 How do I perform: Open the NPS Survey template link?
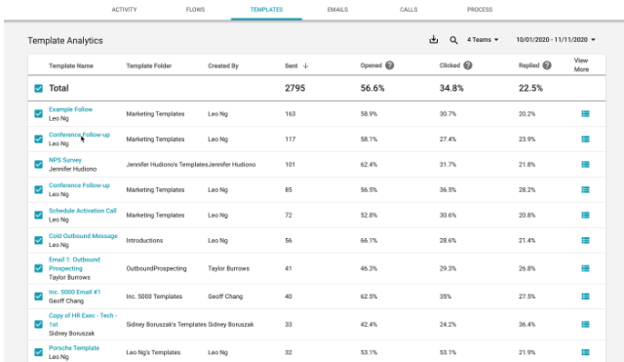(x=65, y=160)
